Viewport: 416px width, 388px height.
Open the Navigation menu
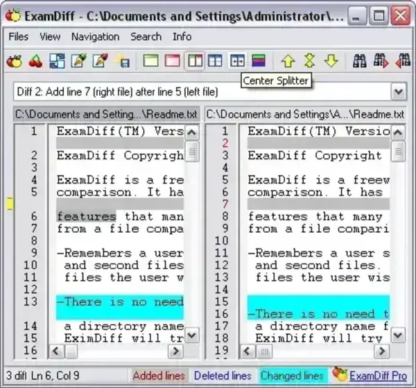(x=95, y=37)
